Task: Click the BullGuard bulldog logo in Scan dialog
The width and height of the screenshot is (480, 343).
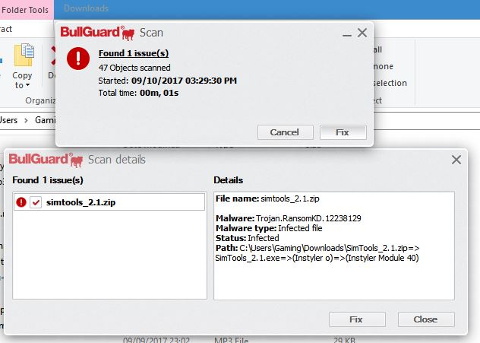Action: [98, 33]
